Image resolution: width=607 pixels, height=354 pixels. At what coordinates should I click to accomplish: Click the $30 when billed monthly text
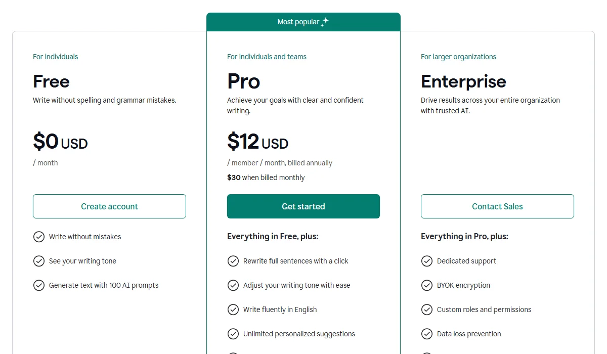pos(266,178)
